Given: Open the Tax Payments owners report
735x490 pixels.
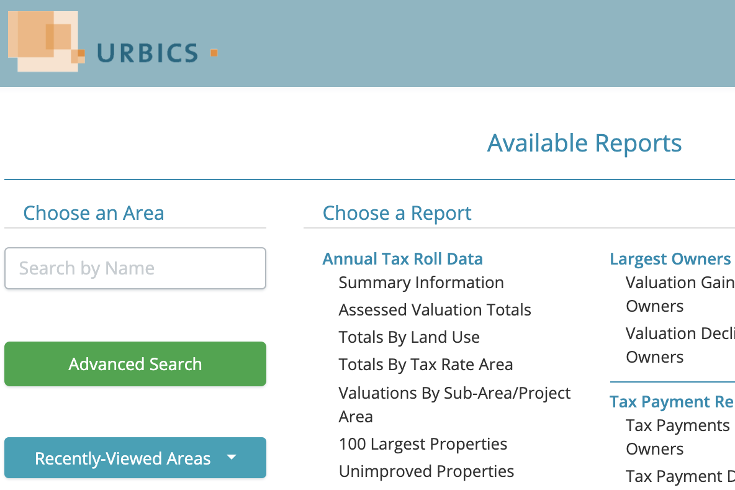Looking at the screenshot, I should click(677, 425).
